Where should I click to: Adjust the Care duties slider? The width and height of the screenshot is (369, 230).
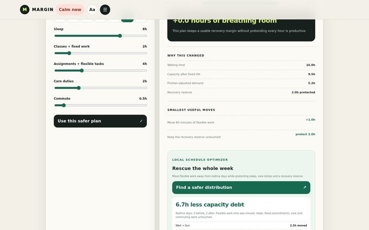(100, 88)
